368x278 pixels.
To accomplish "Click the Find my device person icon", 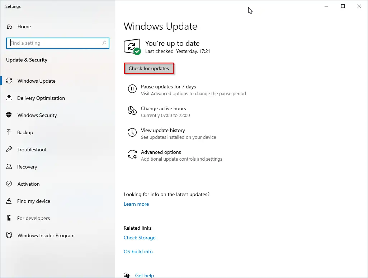I will pyautogui.click(x=9, y=201).
